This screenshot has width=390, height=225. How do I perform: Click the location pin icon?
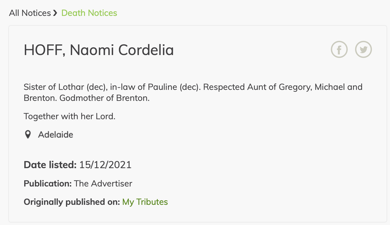pyautogui.click(x=28, y=135)
